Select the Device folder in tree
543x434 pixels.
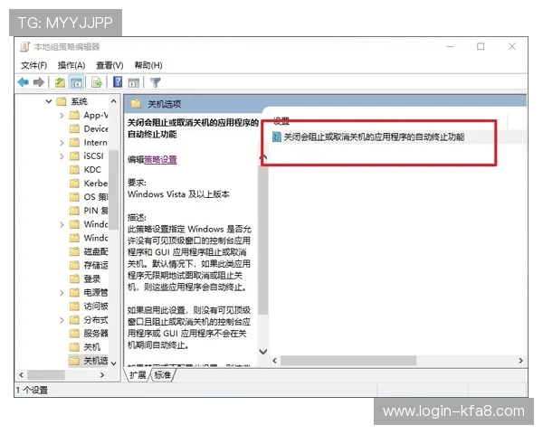pyautogui.click(x=89, y=128)
